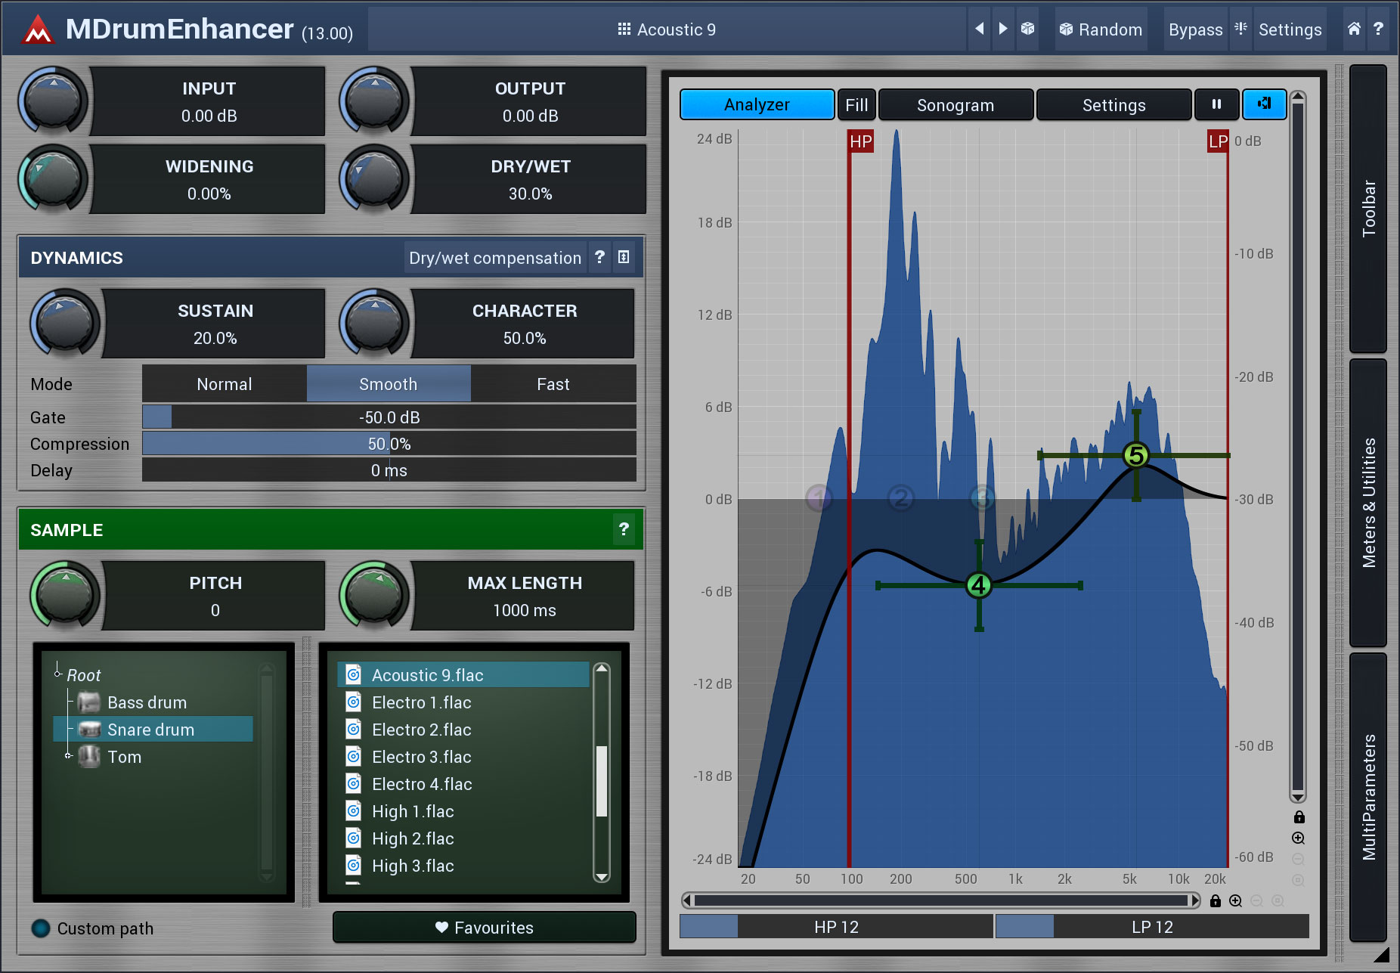
Task: Click the Bypass button
Action: tap(1194, 29)
